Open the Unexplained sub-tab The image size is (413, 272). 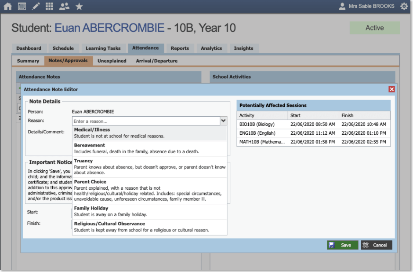click(112, 61)
